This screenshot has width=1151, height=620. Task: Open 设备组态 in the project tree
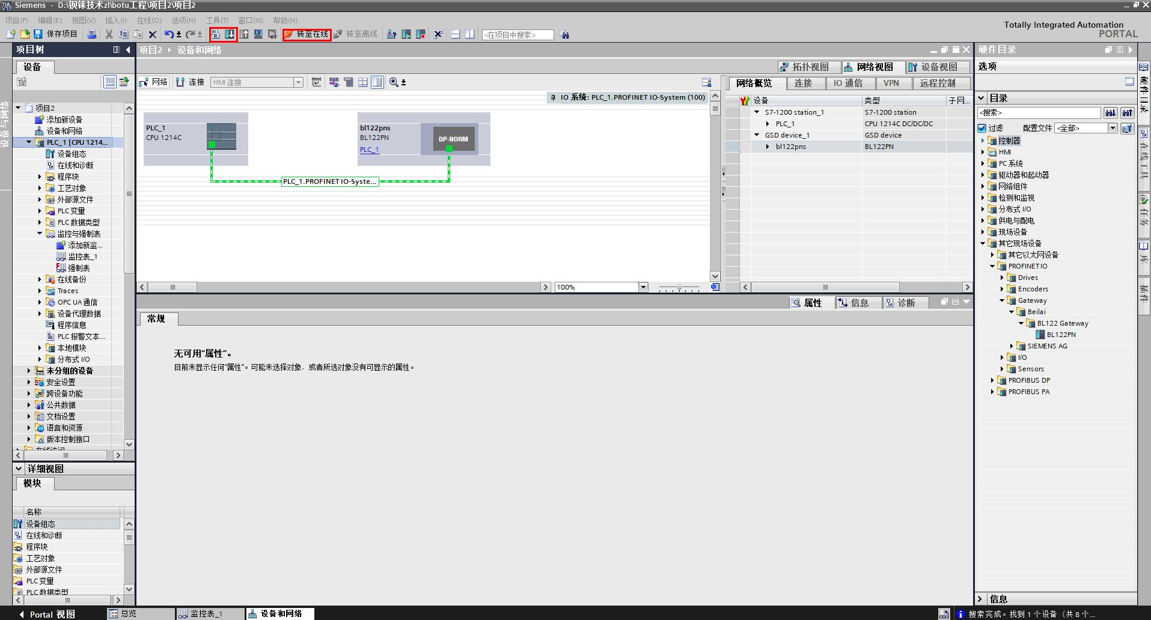71,154
